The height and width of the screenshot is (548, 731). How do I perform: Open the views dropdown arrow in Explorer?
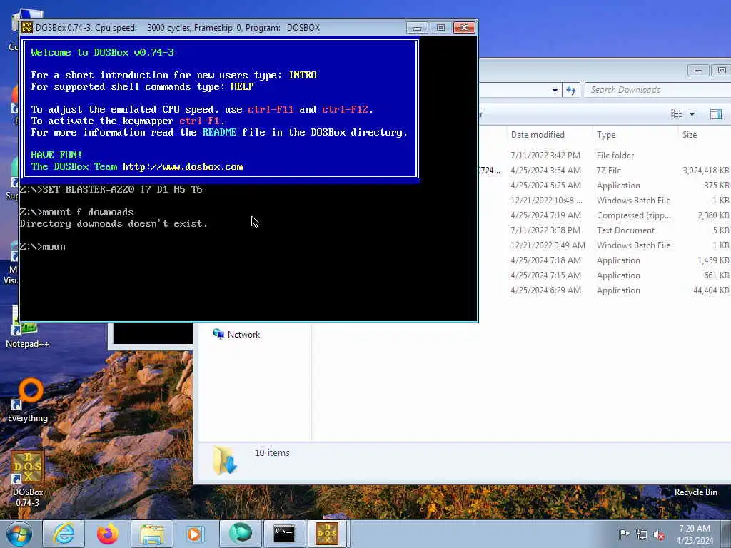(x=692, y=114)
